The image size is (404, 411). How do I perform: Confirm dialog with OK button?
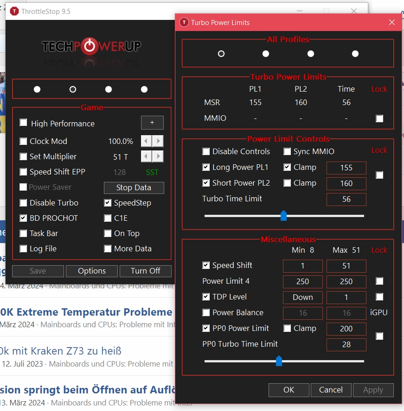point(289,390)
